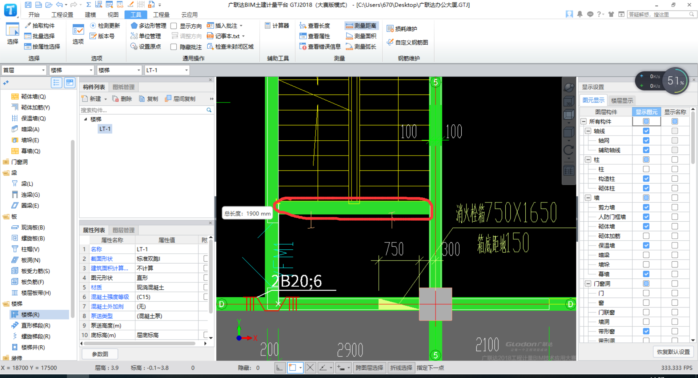The width and height of the screenshot is (698, 378).
Task: Click 删除 delete component button
Action: coord(122,98)
